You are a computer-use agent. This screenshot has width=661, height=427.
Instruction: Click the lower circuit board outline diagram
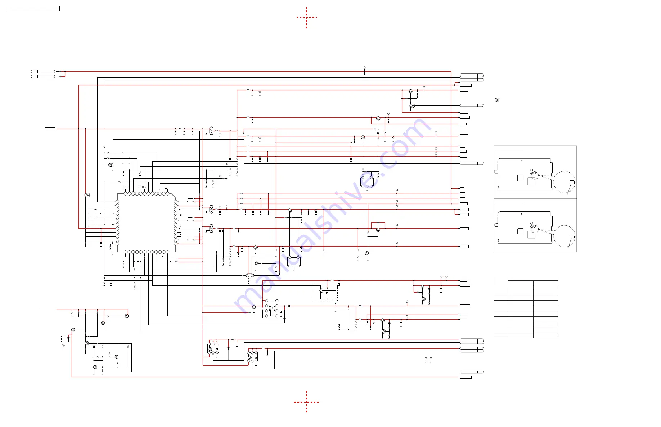[x=524, y=228]
